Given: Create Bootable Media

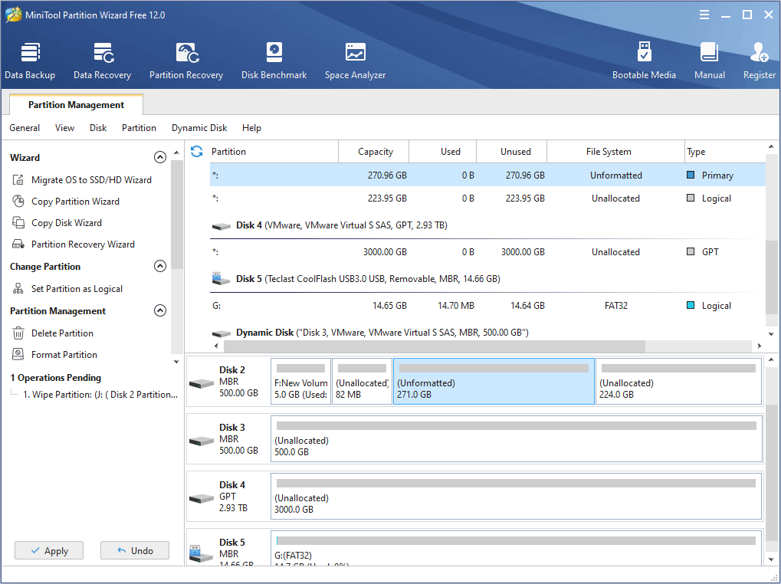Looking at the screenshot, I should pos(644,61).
